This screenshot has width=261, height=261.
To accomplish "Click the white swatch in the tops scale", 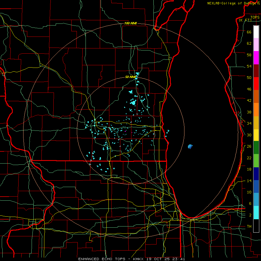I will [256, 32].
